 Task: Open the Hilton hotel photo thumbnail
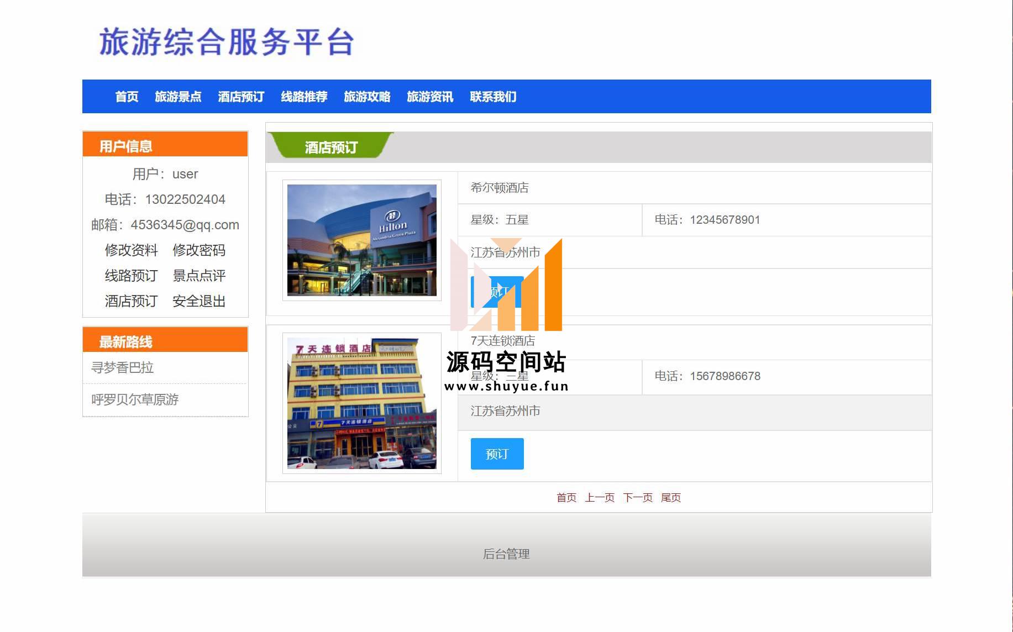[362, 240]
